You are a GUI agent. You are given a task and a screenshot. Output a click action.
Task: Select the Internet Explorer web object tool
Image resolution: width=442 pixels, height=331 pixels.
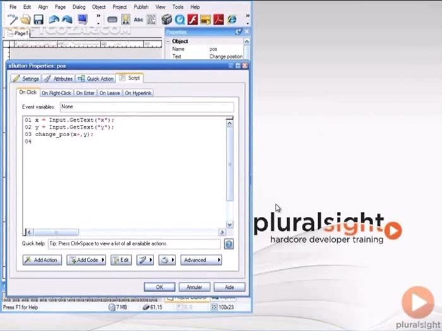pyautogui.click(x=232, y=20)
